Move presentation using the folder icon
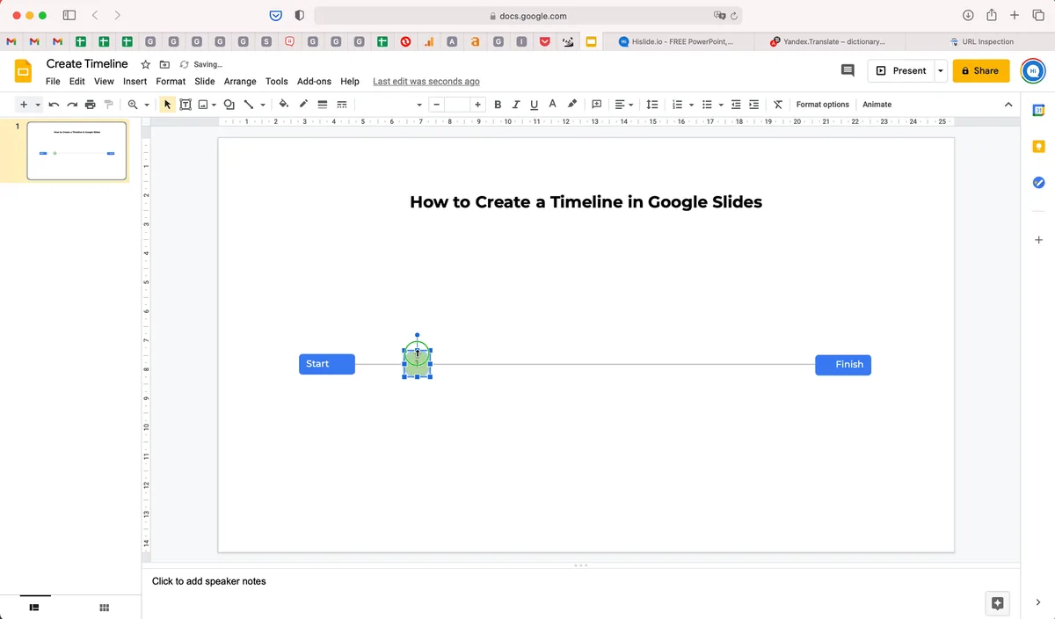 pyautogui.click(x=164, y=64)
